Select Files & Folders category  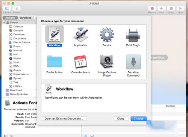[x=21, y=42]
